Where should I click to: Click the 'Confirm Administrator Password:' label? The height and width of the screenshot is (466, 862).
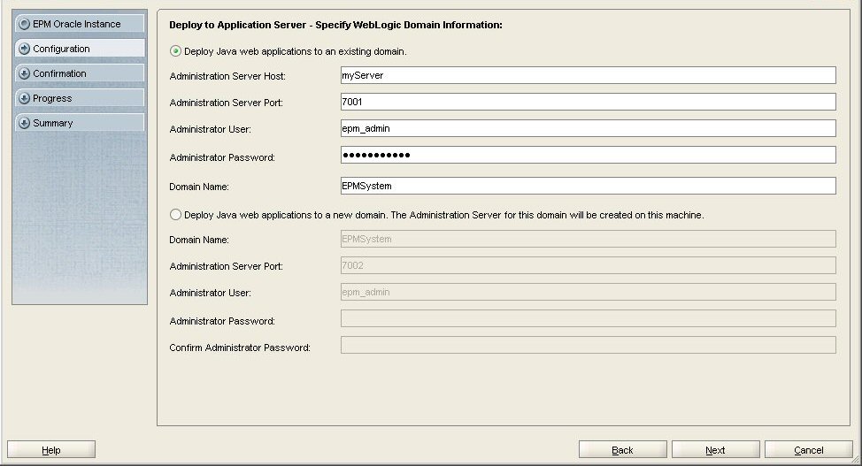(x=240, y=348)
